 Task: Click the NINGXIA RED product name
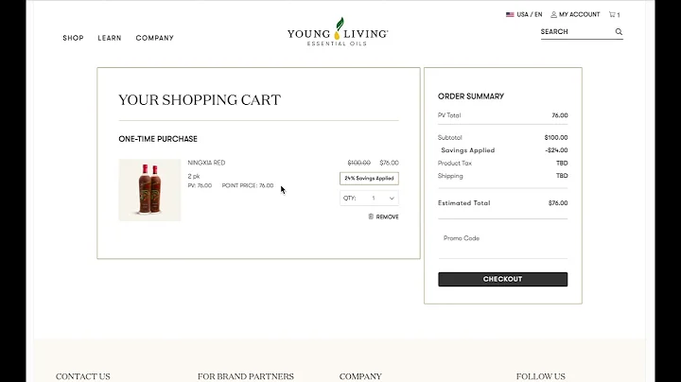(x=206, y=163)
